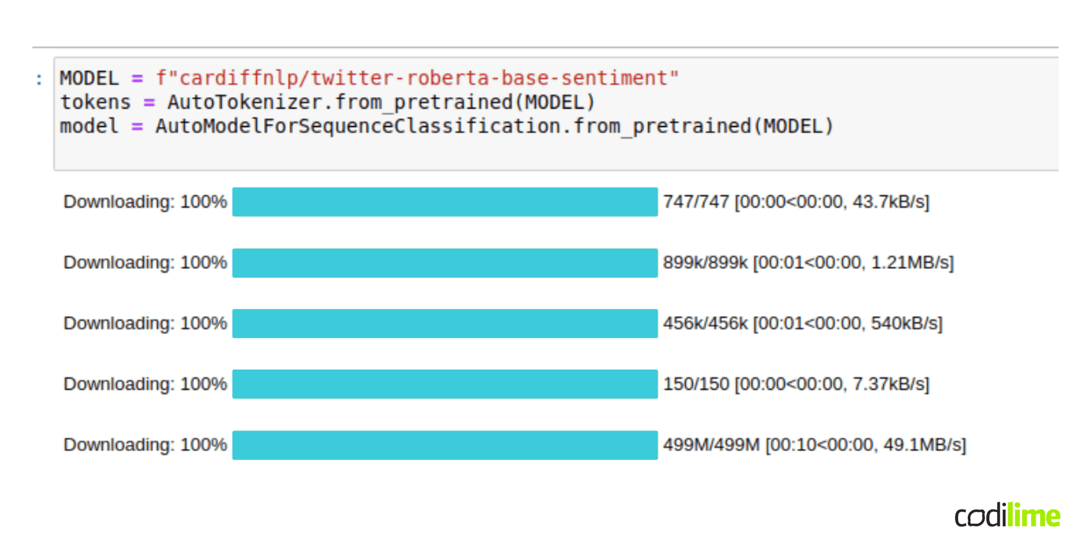
Task: Click the tokens variable name in the code
Action: [95, 102]
